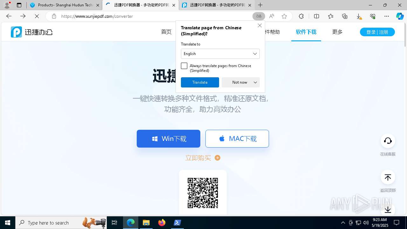Stop loading the page
Viewport: 407px width, 229px height.
[x=37, y=16]
